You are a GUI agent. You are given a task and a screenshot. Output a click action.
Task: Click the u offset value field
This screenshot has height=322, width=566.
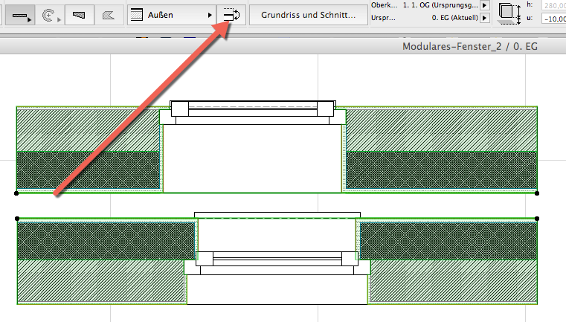[x=553, y=19]
